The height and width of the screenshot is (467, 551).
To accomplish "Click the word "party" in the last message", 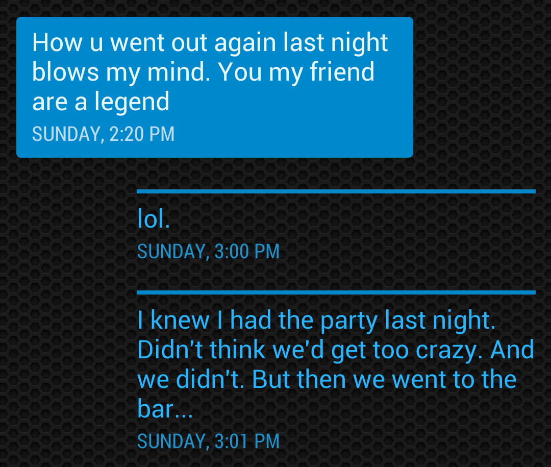I will coord(349,322).
